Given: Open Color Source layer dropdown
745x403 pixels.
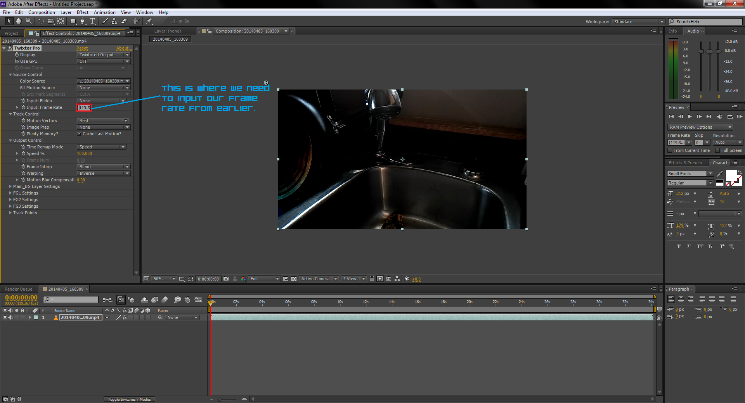Looking at the screenshot, I should click(x=104, y=81).
